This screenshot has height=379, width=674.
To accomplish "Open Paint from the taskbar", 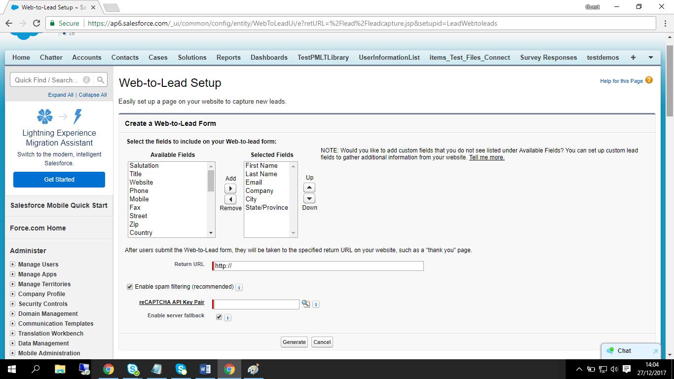I will [253, 369].
